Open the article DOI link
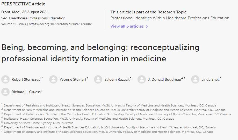 [60, 24]
